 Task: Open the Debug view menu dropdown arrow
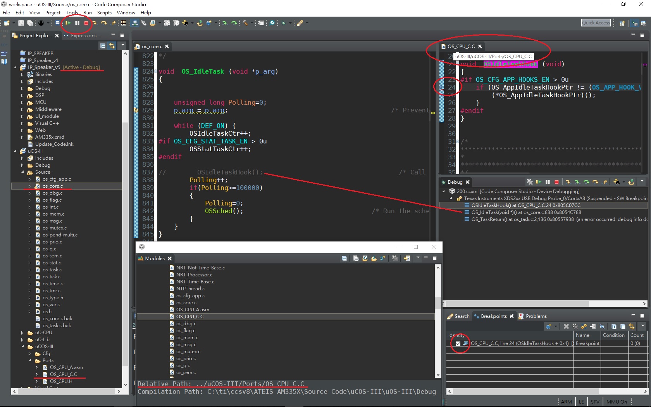642,181
